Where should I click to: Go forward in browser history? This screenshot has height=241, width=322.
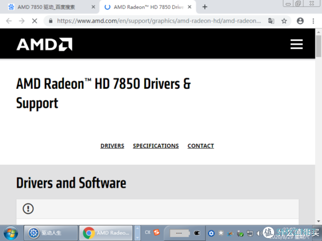(x=22, y=21)
